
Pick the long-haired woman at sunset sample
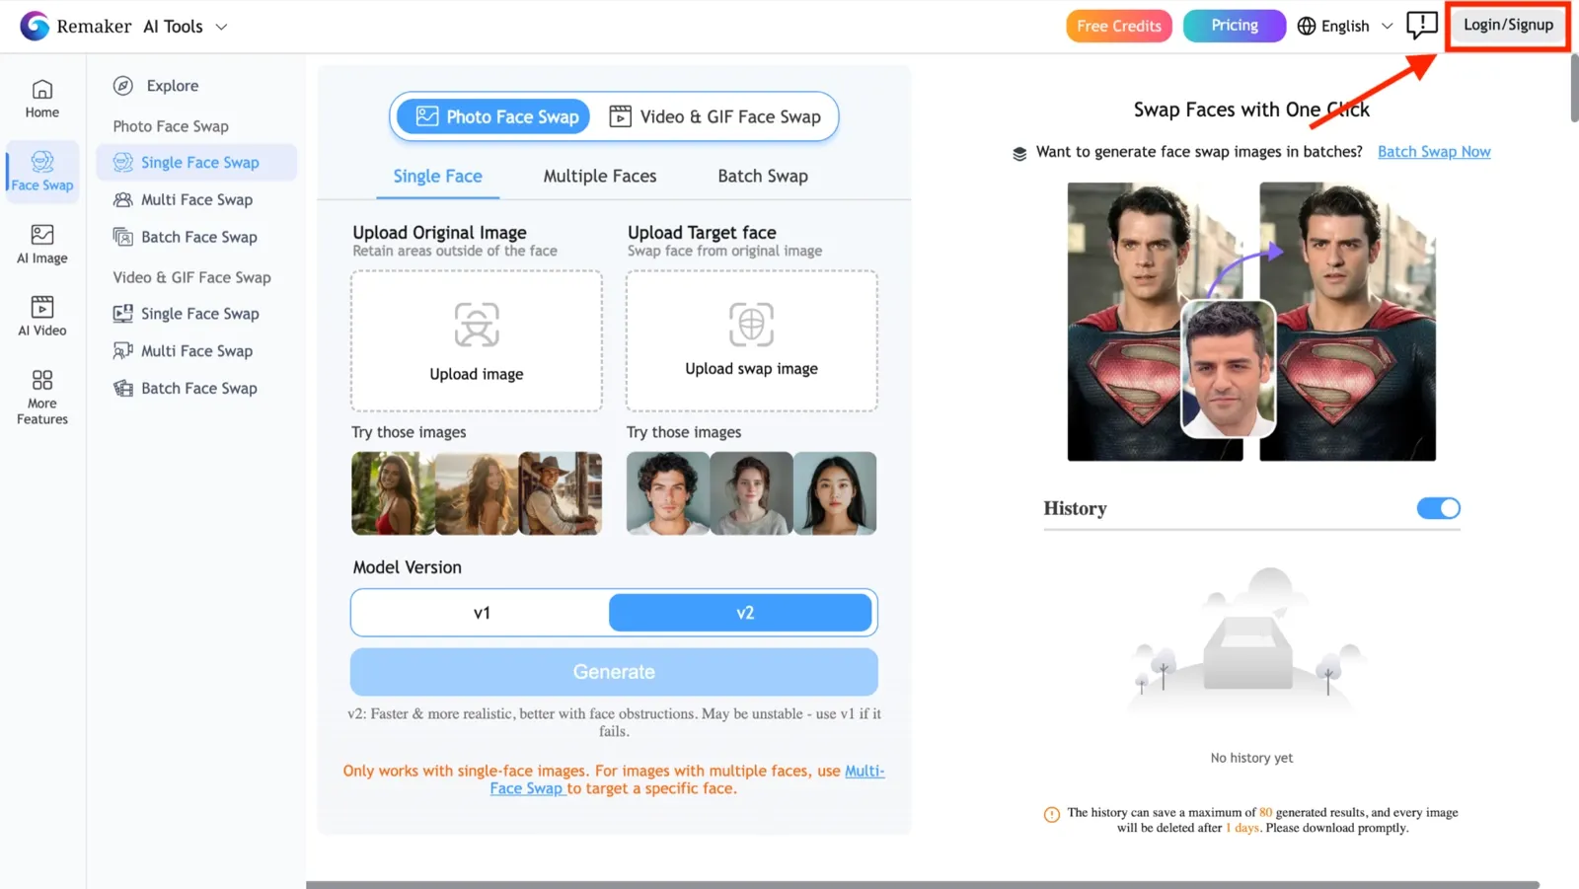pos(477,493)
